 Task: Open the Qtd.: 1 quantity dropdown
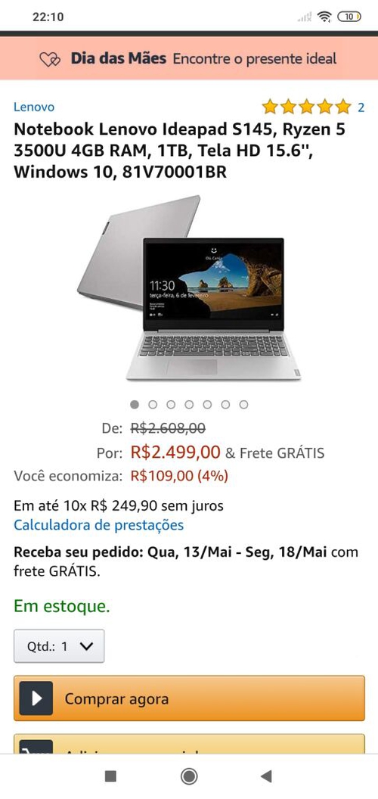[x=59, y=646]
